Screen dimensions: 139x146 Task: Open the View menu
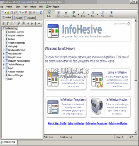tap(25, 7)
